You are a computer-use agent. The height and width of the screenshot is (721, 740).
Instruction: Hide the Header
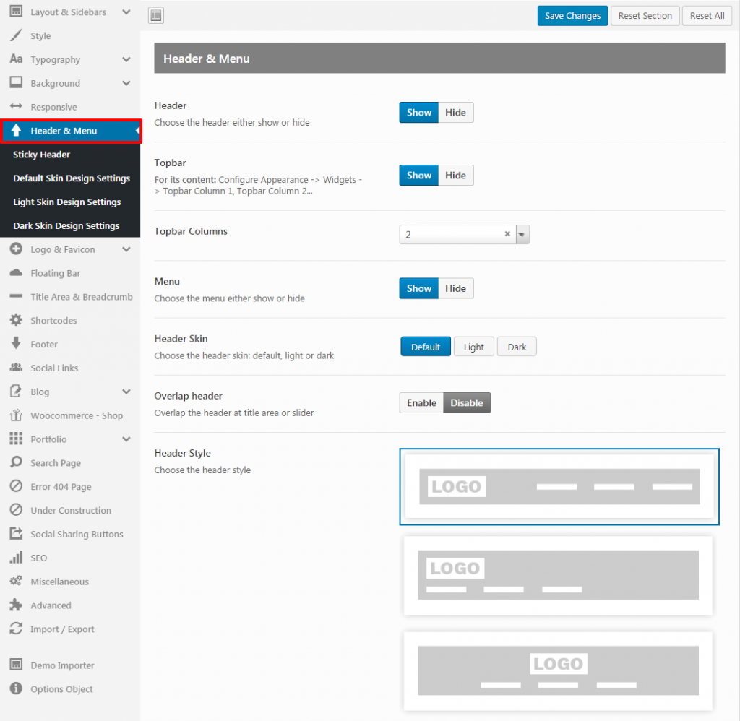click(x=455, y=112)
